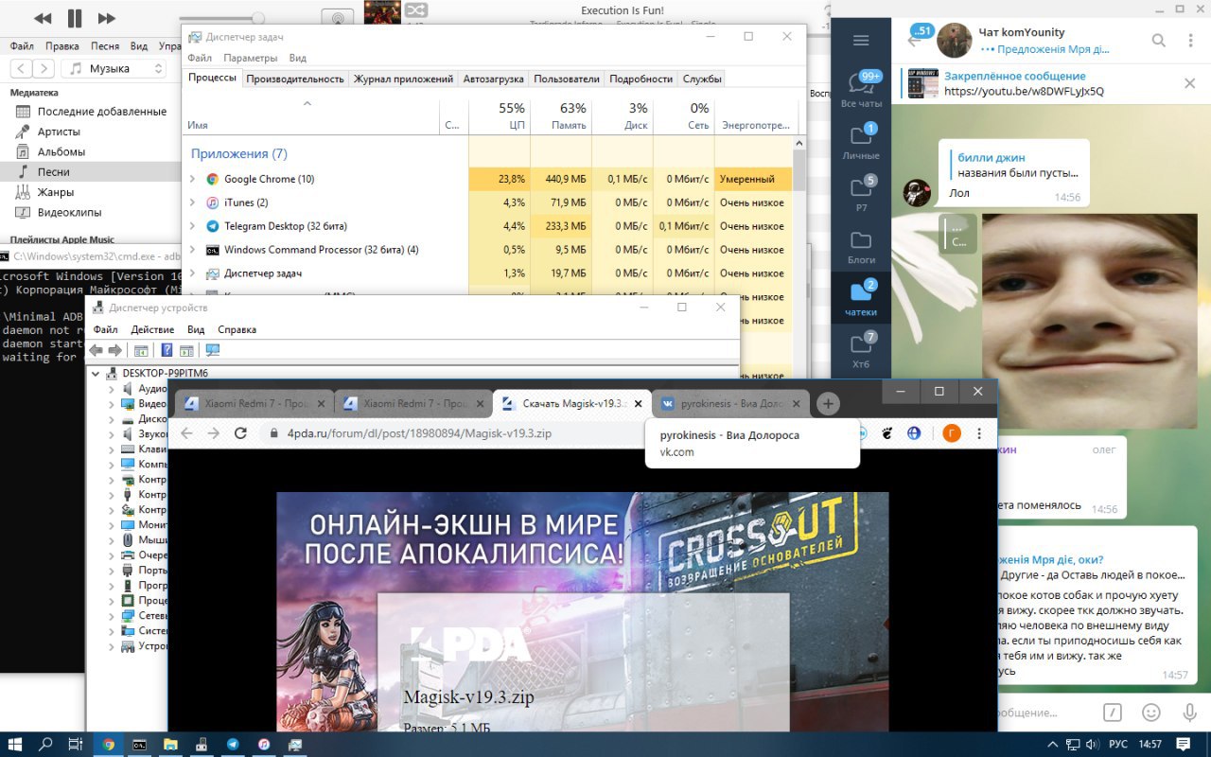Close the Скачать Magisk-v19.3 Chrome tab
The width and height of the screenshot is (1211, 757).
click(x=638, y=403)
